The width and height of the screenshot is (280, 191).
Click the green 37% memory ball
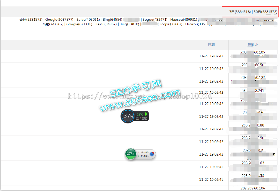click(x=131, y=154)
